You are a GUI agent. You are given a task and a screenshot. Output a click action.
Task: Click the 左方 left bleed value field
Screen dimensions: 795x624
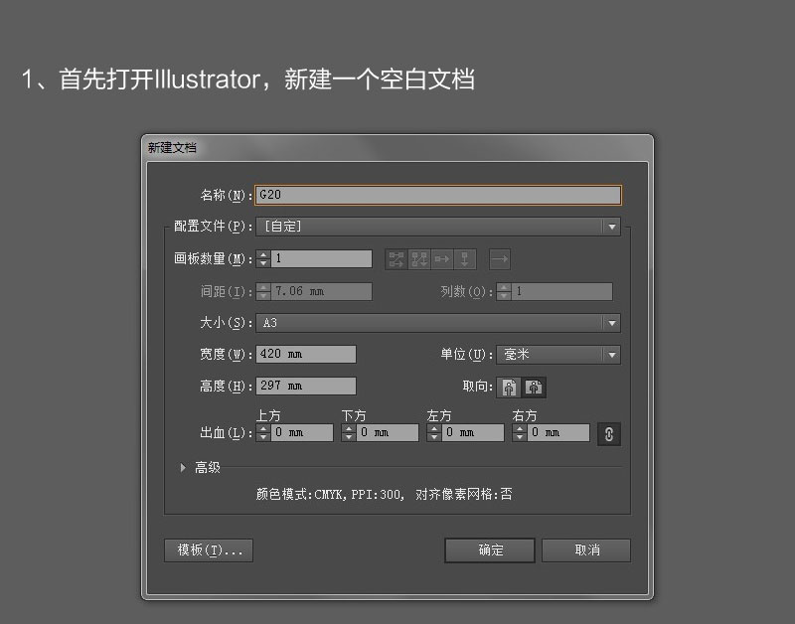click(x=473, y=432)
